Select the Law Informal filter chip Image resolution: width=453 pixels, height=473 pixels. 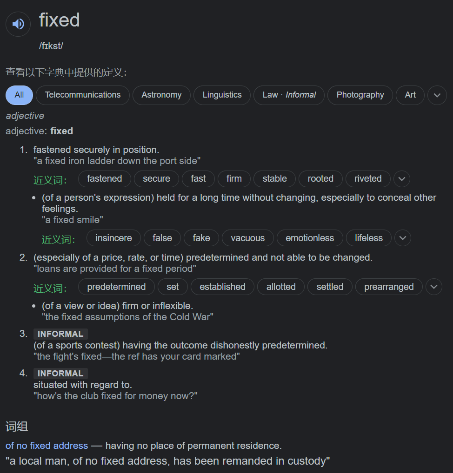click(x=289, y=95)
